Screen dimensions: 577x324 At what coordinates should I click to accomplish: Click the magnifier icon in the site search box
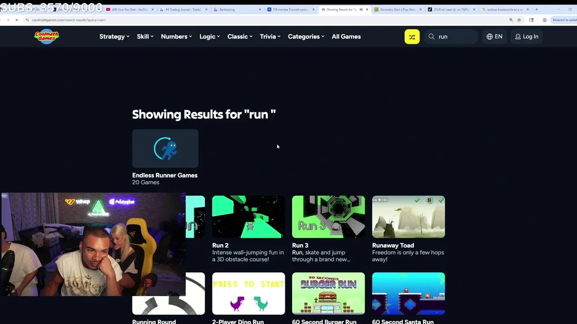click(431, 36)
